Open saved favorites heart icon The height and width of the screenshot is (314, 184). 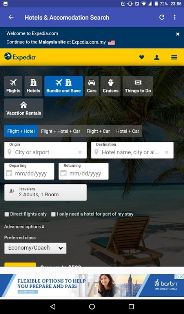tap(142, 57)
